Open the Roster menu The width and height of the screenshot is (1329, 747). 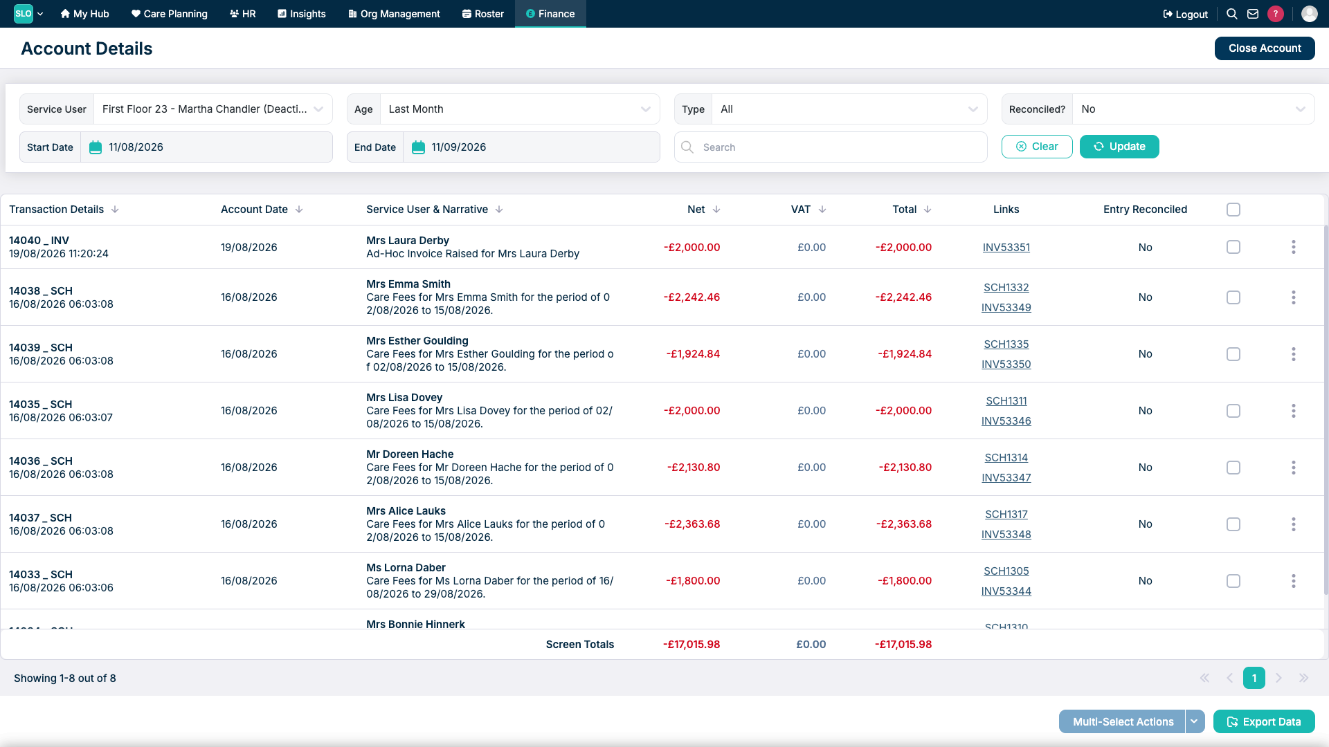click(x=483, y=14)
